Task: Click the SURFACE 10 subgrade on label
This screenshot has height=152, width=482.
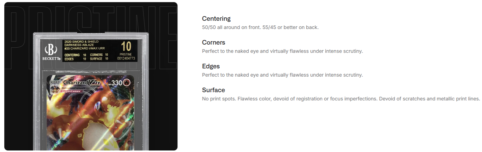Action: [x=99, y=59]
